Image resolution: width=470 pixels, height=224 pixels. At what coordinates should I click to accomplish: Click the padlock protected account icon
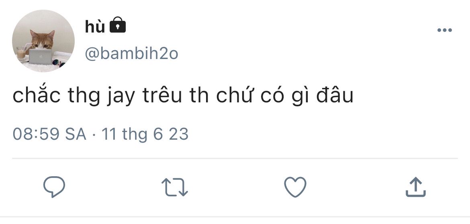coord(117,25)
